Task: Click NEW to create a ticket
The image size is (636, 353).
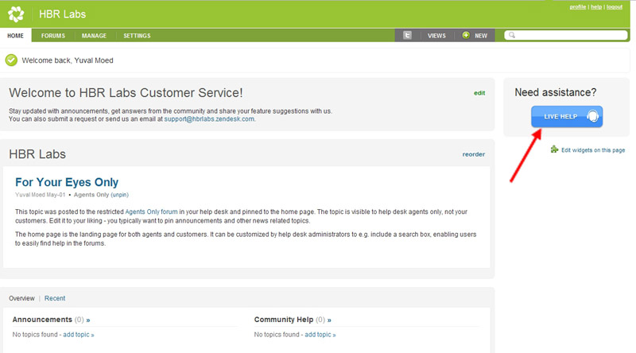Action: [x=481, y=36]
